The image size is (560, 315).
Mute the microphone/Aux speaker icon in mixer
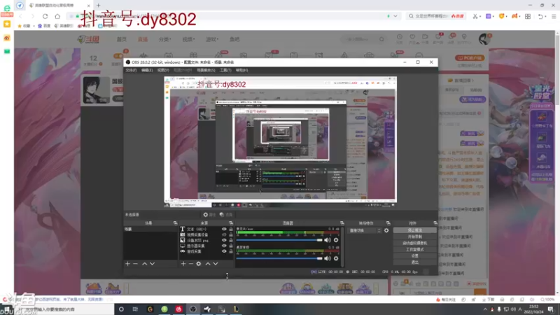327,240
